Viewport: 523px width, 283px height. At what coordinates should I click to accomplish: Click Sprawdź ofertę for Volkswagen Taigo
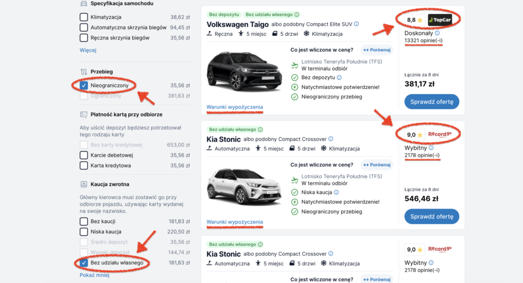[x=432, y=102]
